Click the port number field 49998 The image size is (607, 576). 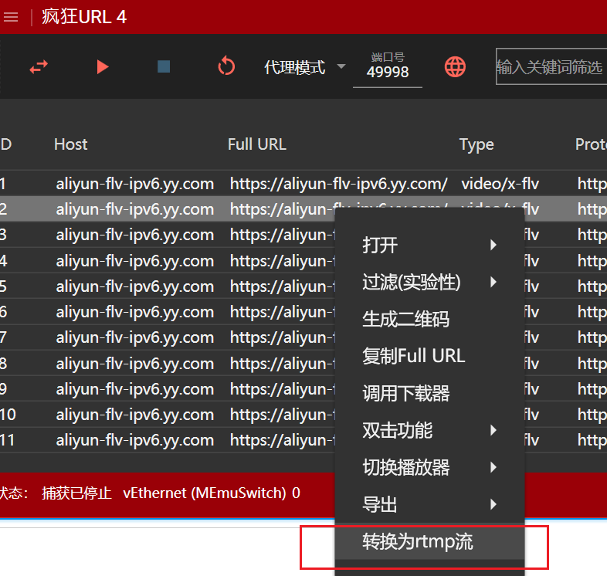pyautogui.click(x=388, y=73)
